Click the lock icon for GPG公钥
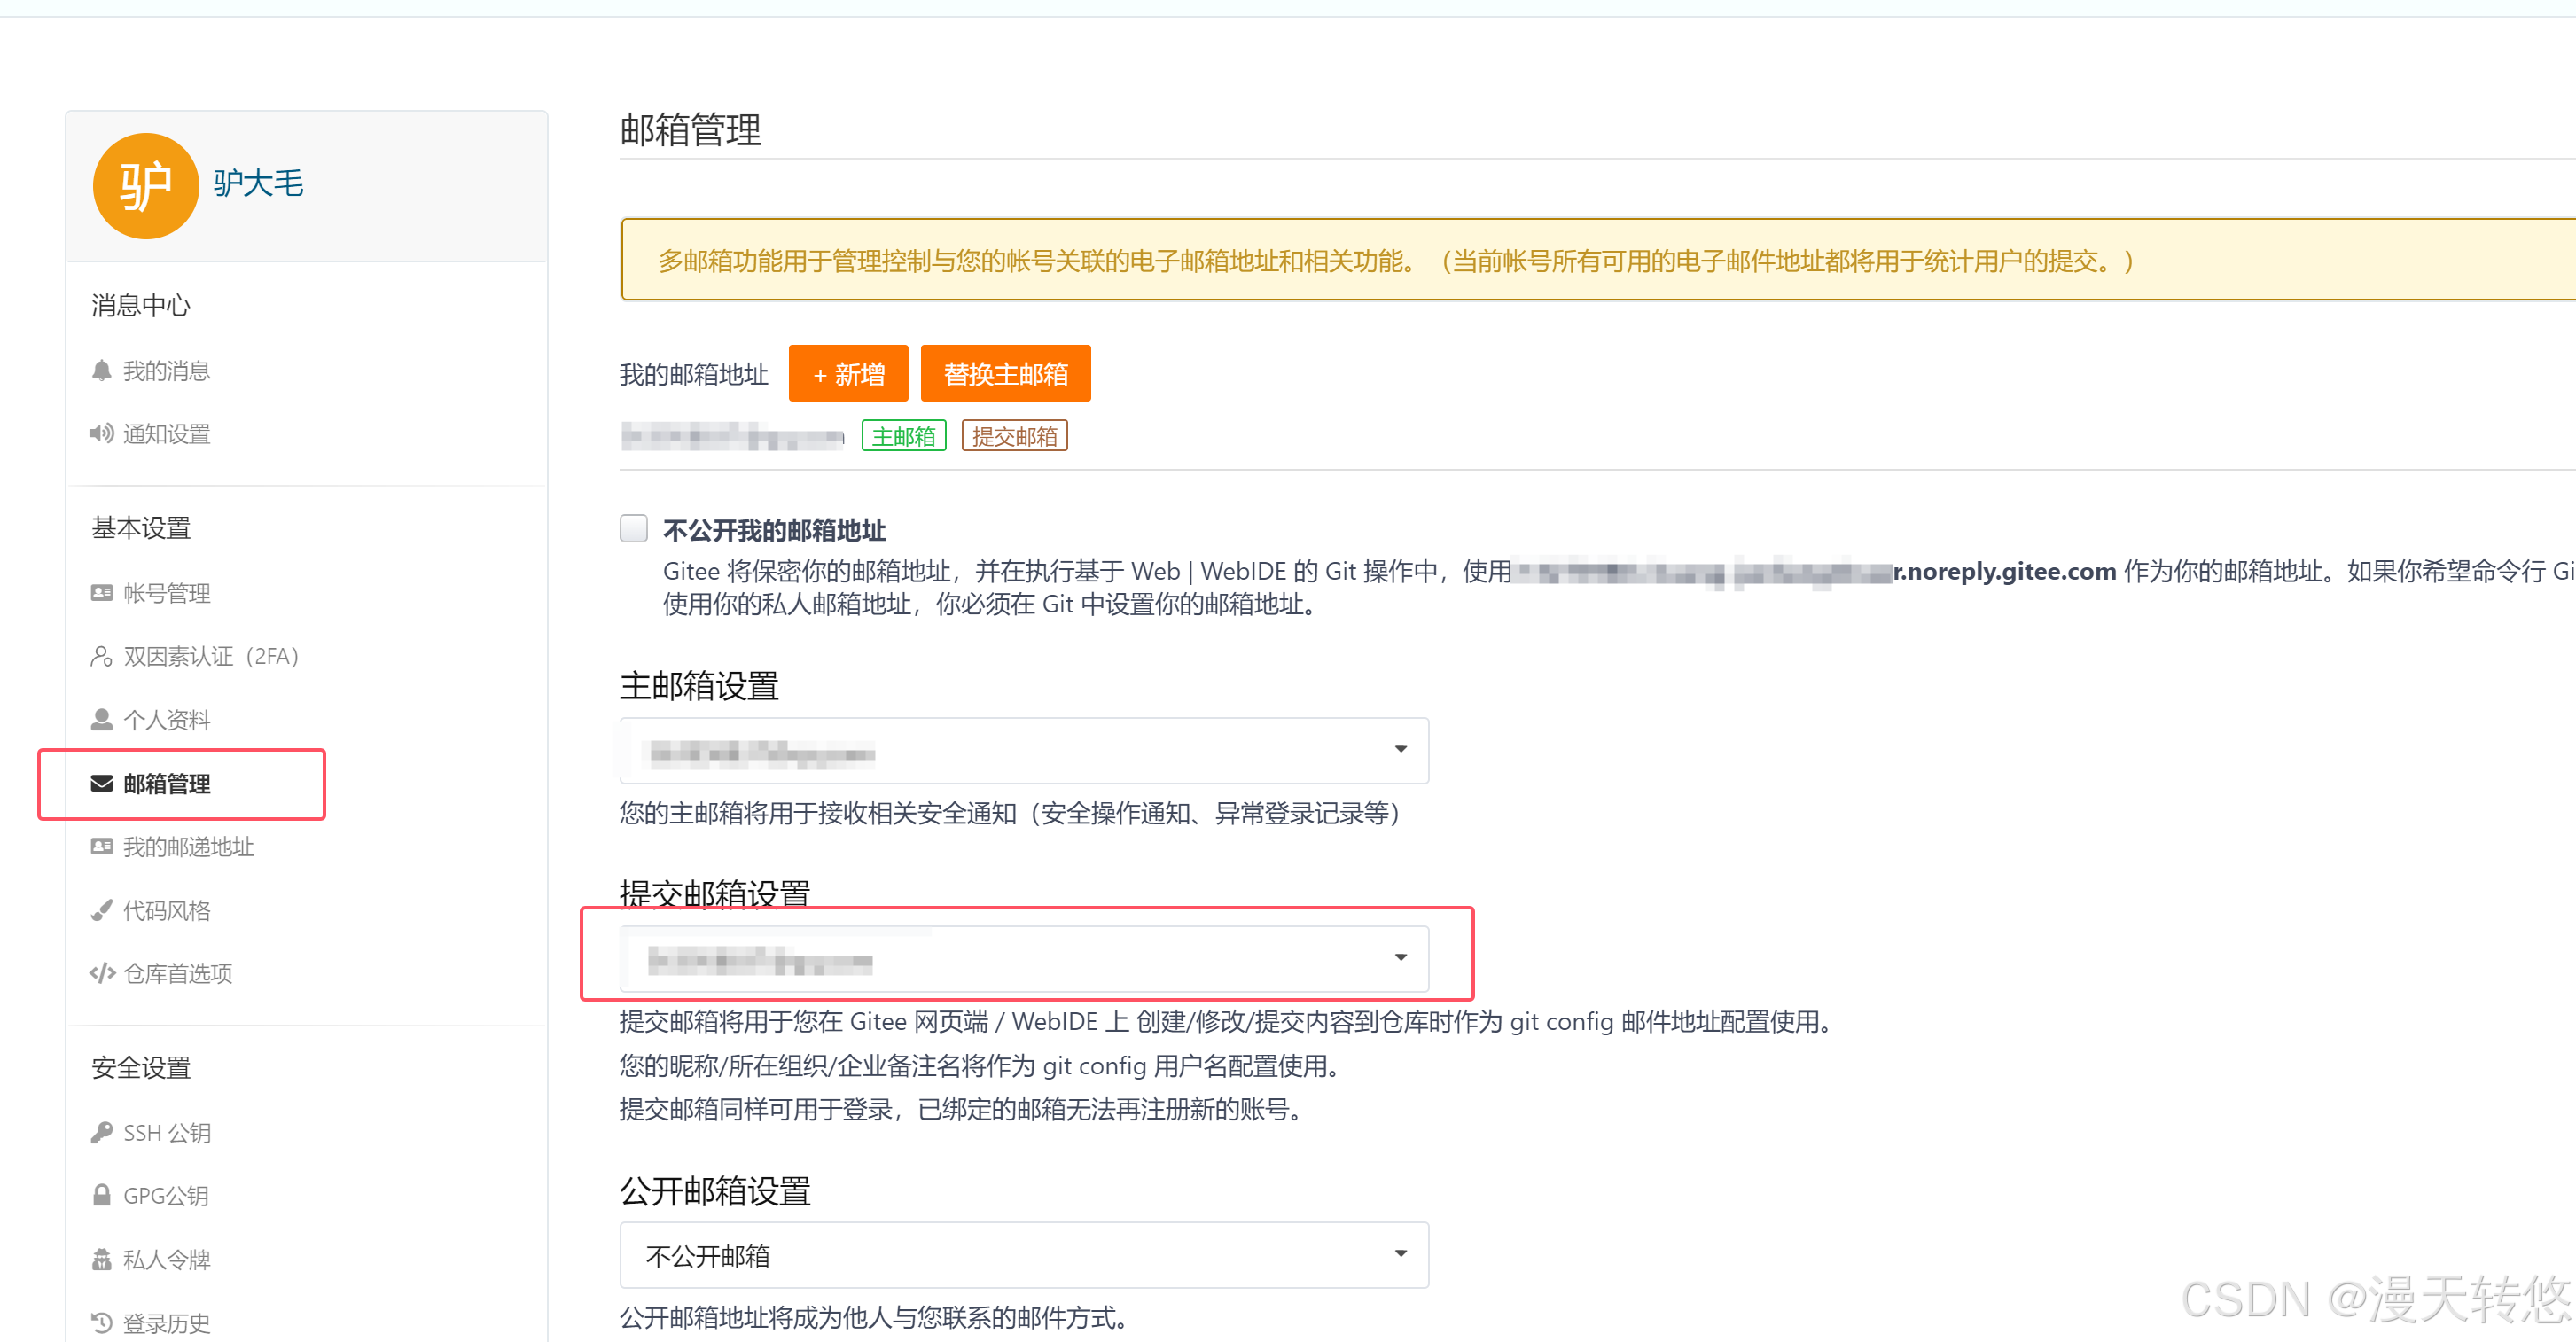This screenshot has height=1342, width=2576. [101, 1196]
